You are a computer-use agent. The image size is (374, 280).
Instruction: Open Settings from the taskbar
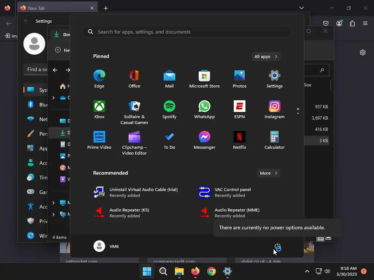228,271
